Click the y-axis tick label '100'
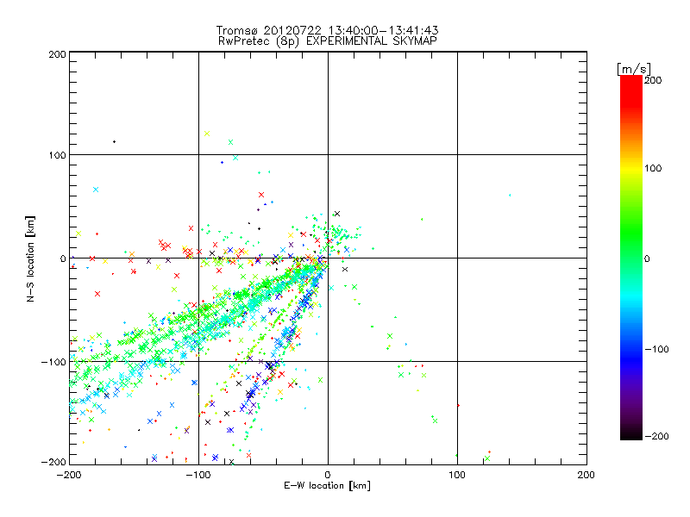 click(57, 155)
